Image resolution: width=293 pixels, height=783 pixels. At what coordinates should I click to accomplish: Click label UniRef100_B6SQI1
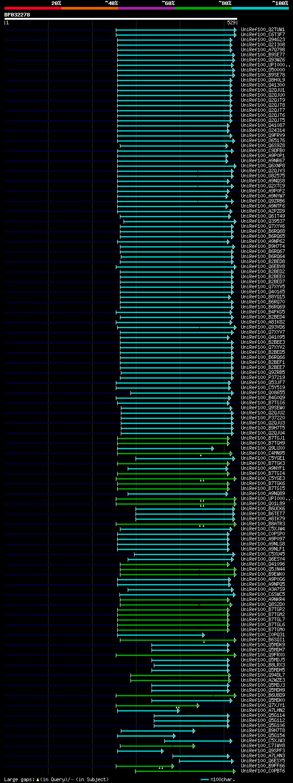(263, 640)
